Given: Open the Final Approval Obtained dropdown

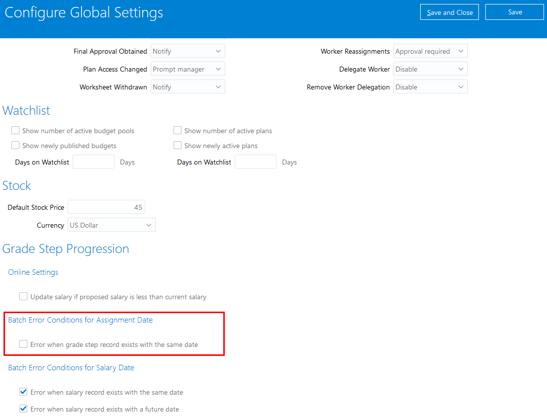Looking at the screenshot, I should click(x=187, y=51).
